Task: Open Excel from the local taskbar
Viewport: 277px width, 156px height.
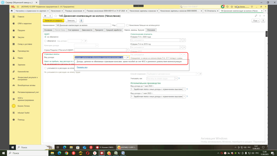Action: [x=116, y=153]
